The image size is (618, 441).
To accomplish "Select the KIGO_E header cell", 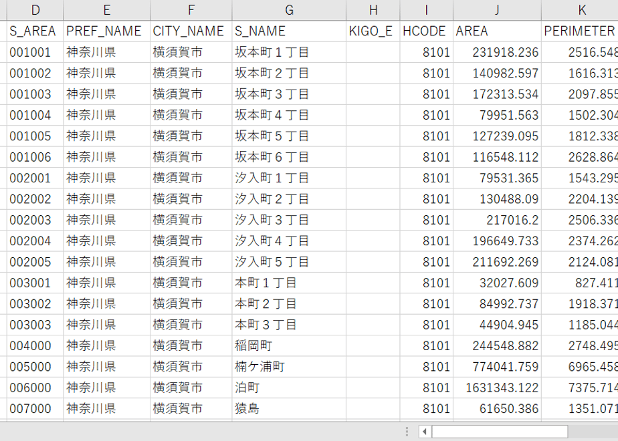I will pos(373,31).
